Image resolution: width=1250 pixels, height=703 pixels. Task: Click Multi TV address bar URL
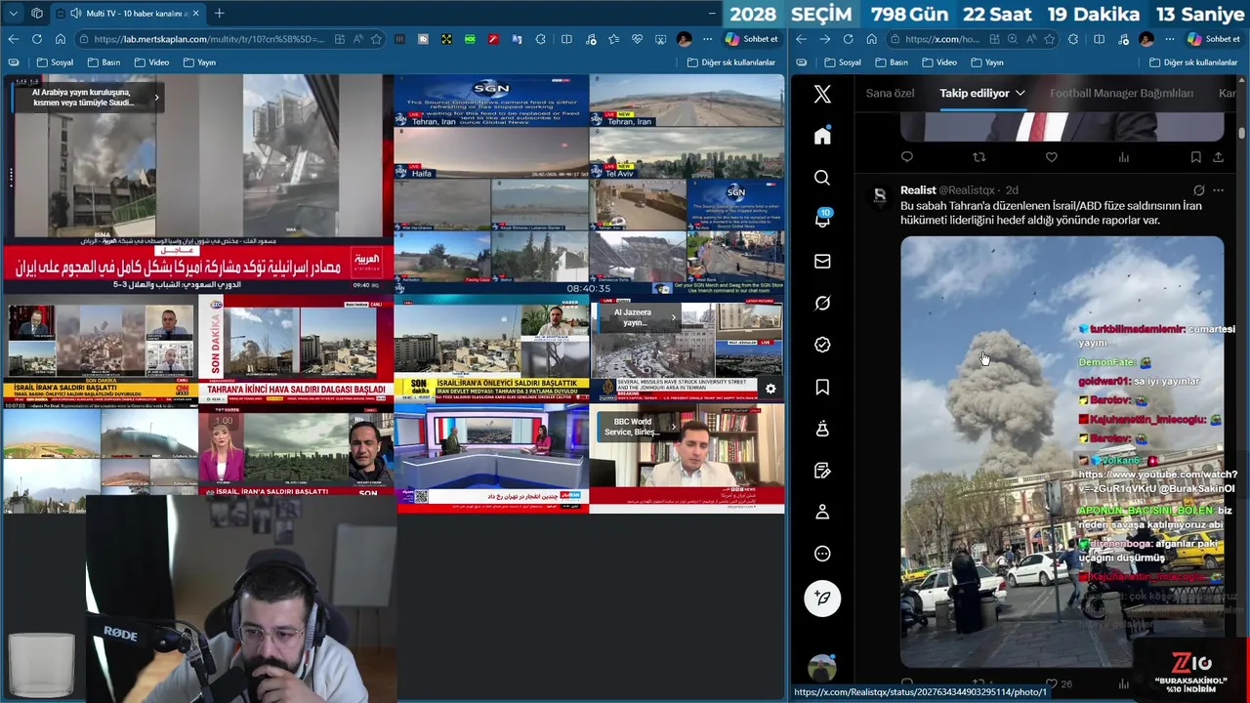pos(210,39)
